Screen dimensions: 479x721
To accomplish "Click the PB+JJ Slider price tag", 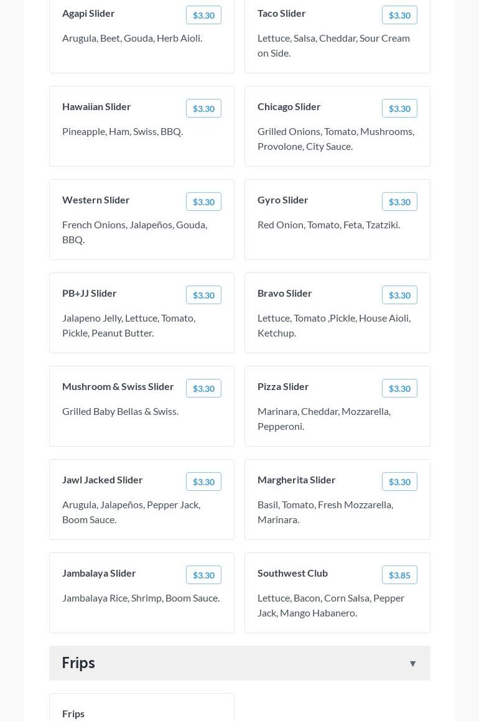I will [x=203, y=295].
